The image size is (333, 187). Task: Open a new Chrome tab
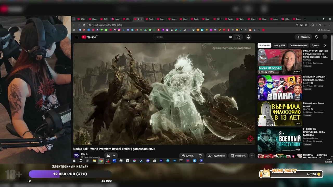tap(305, 19)
